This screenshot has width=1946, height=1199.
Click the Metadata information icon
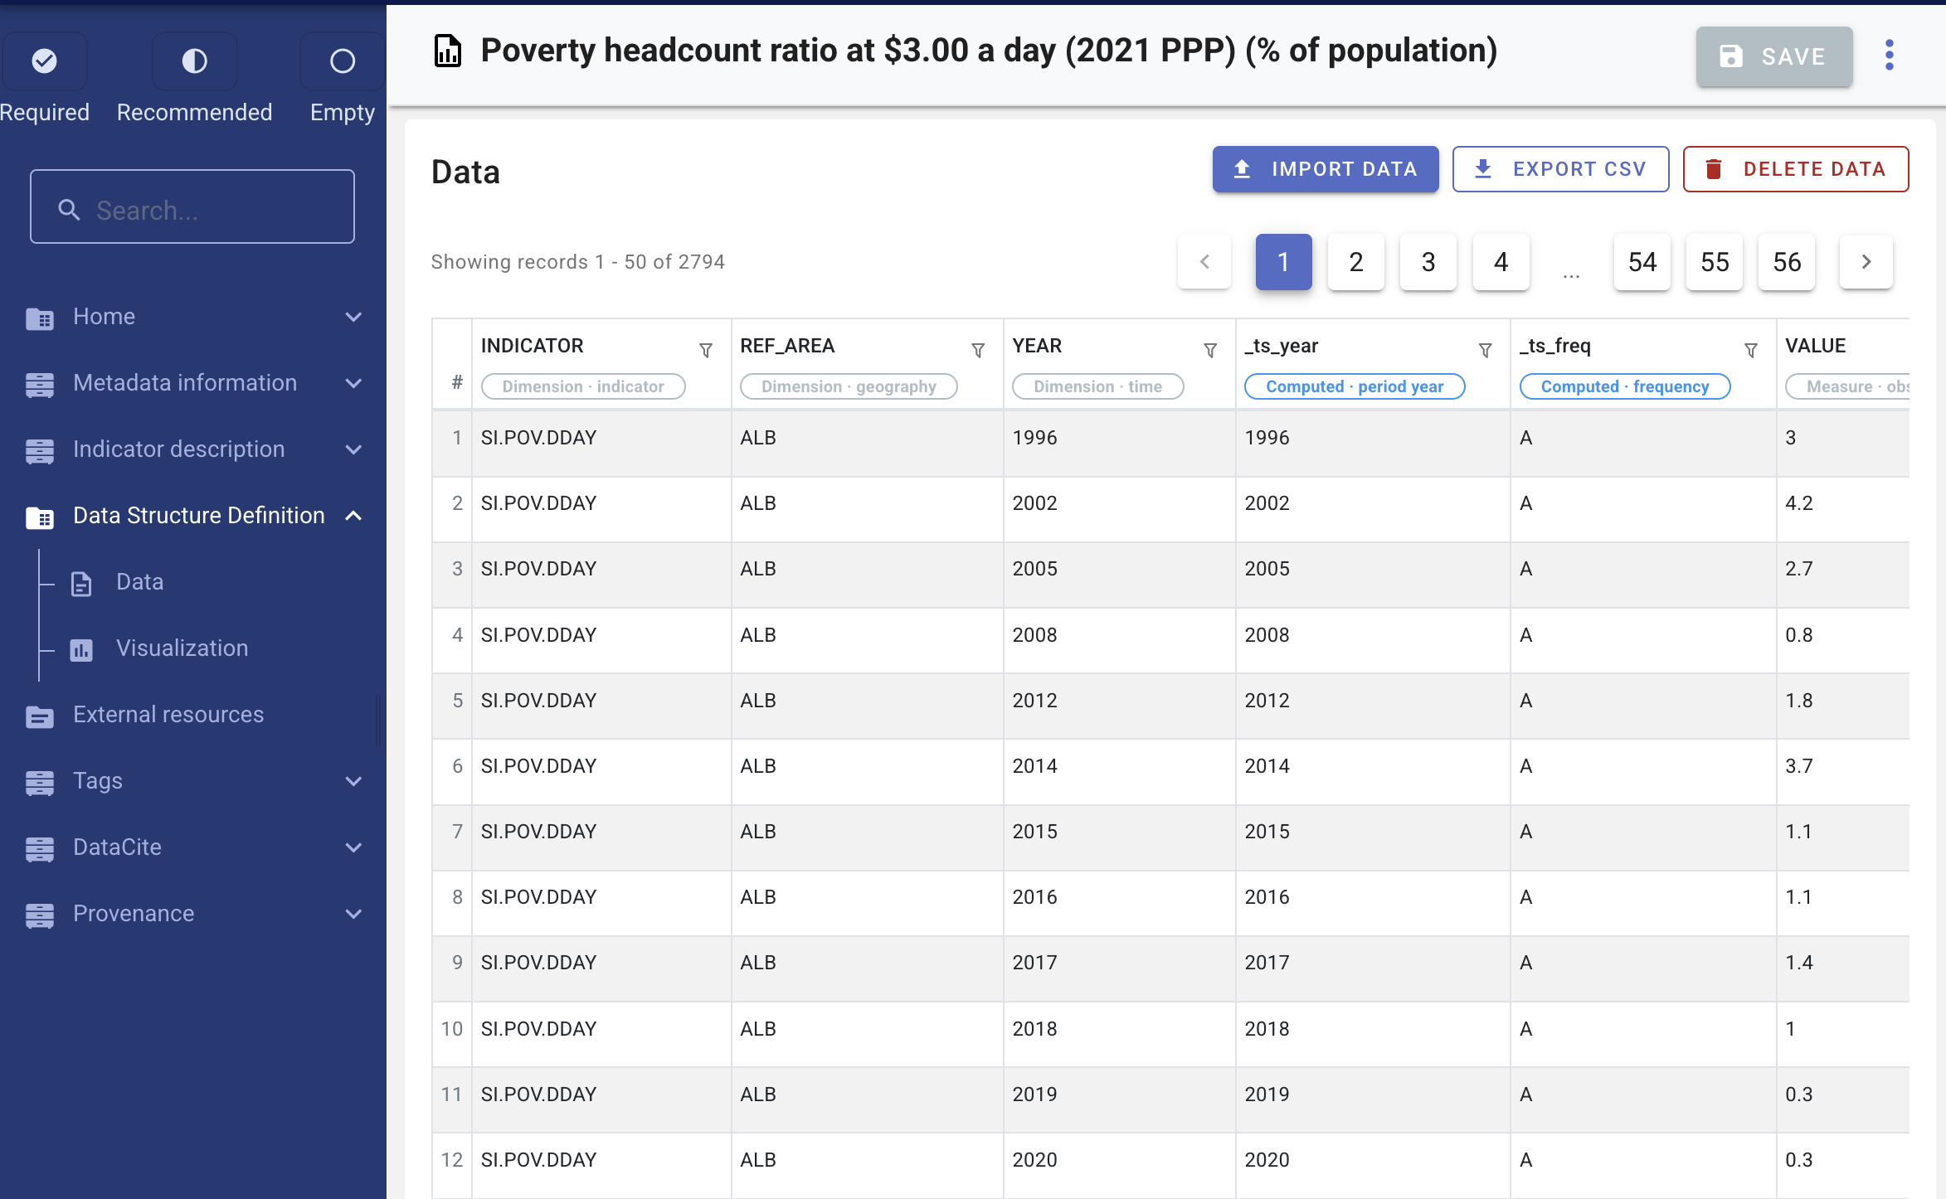point(40,384)
